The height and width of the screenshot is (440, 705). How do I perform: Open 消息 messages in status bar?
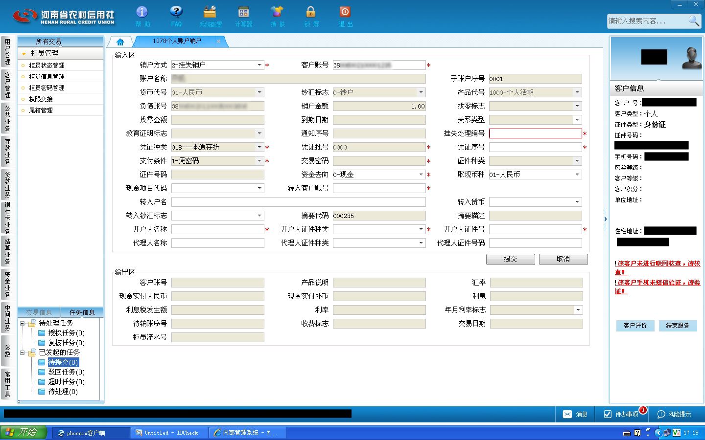(x=575, y=414)
